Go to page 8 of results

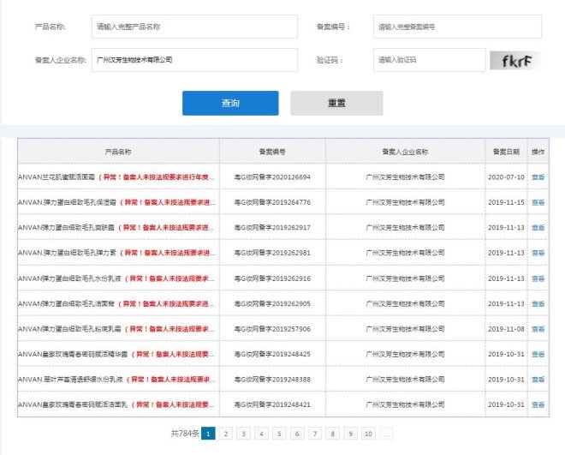pos(332,434)
